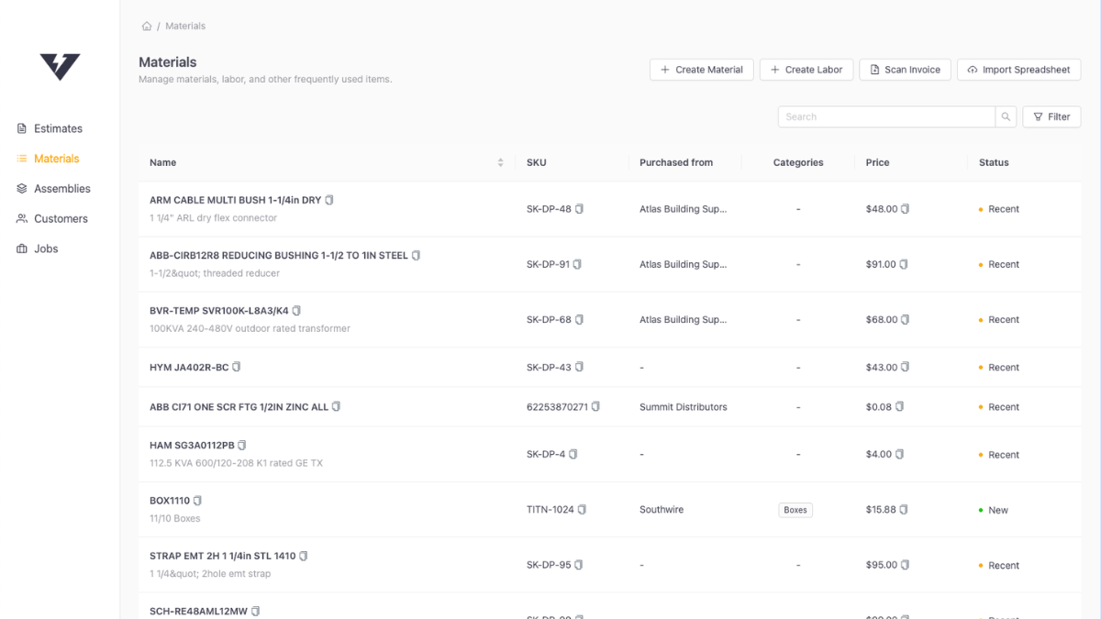
Task: Focus the Search input field
Action: pyautogui.click(x=885, y=117)
